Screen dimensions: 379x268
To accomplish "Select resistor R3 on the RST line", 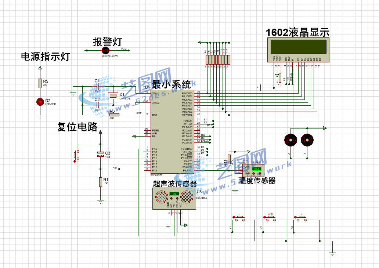I will (x=114, y=115).
